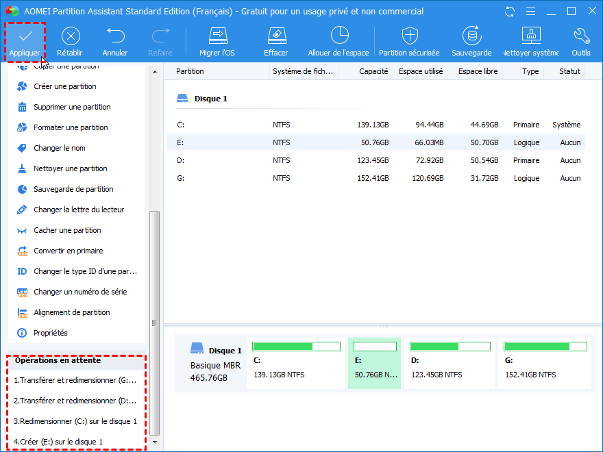Select Convertir en primaire
The width and height of the screenshot is (603, 452).
click(x=69, y=251)
